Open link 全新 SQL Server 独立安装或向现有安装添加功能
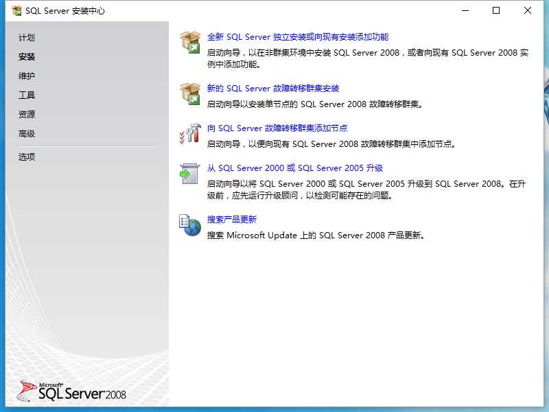The image size is (549, 412). [x=298, y=37]
